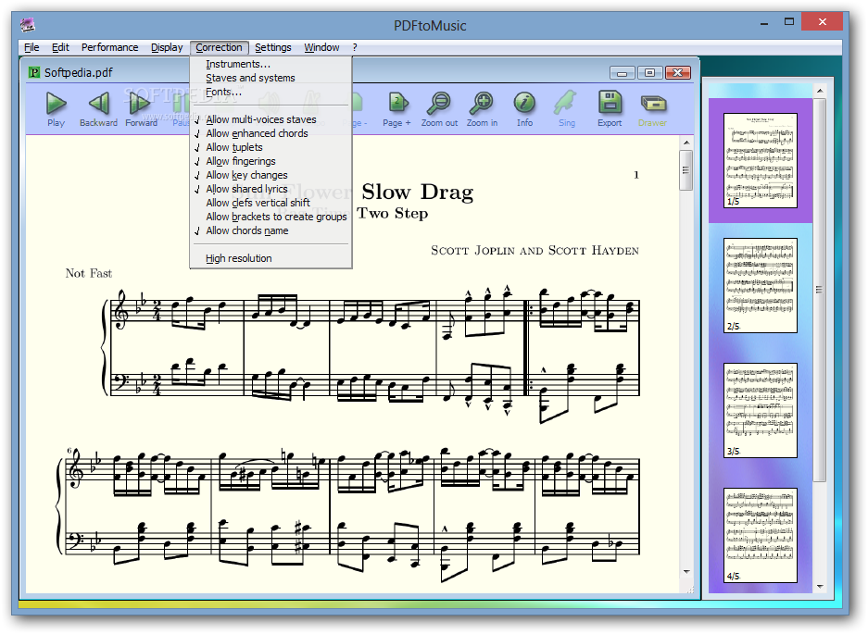
Task: Open the Performance menu
Action: [x=109, y=47]
